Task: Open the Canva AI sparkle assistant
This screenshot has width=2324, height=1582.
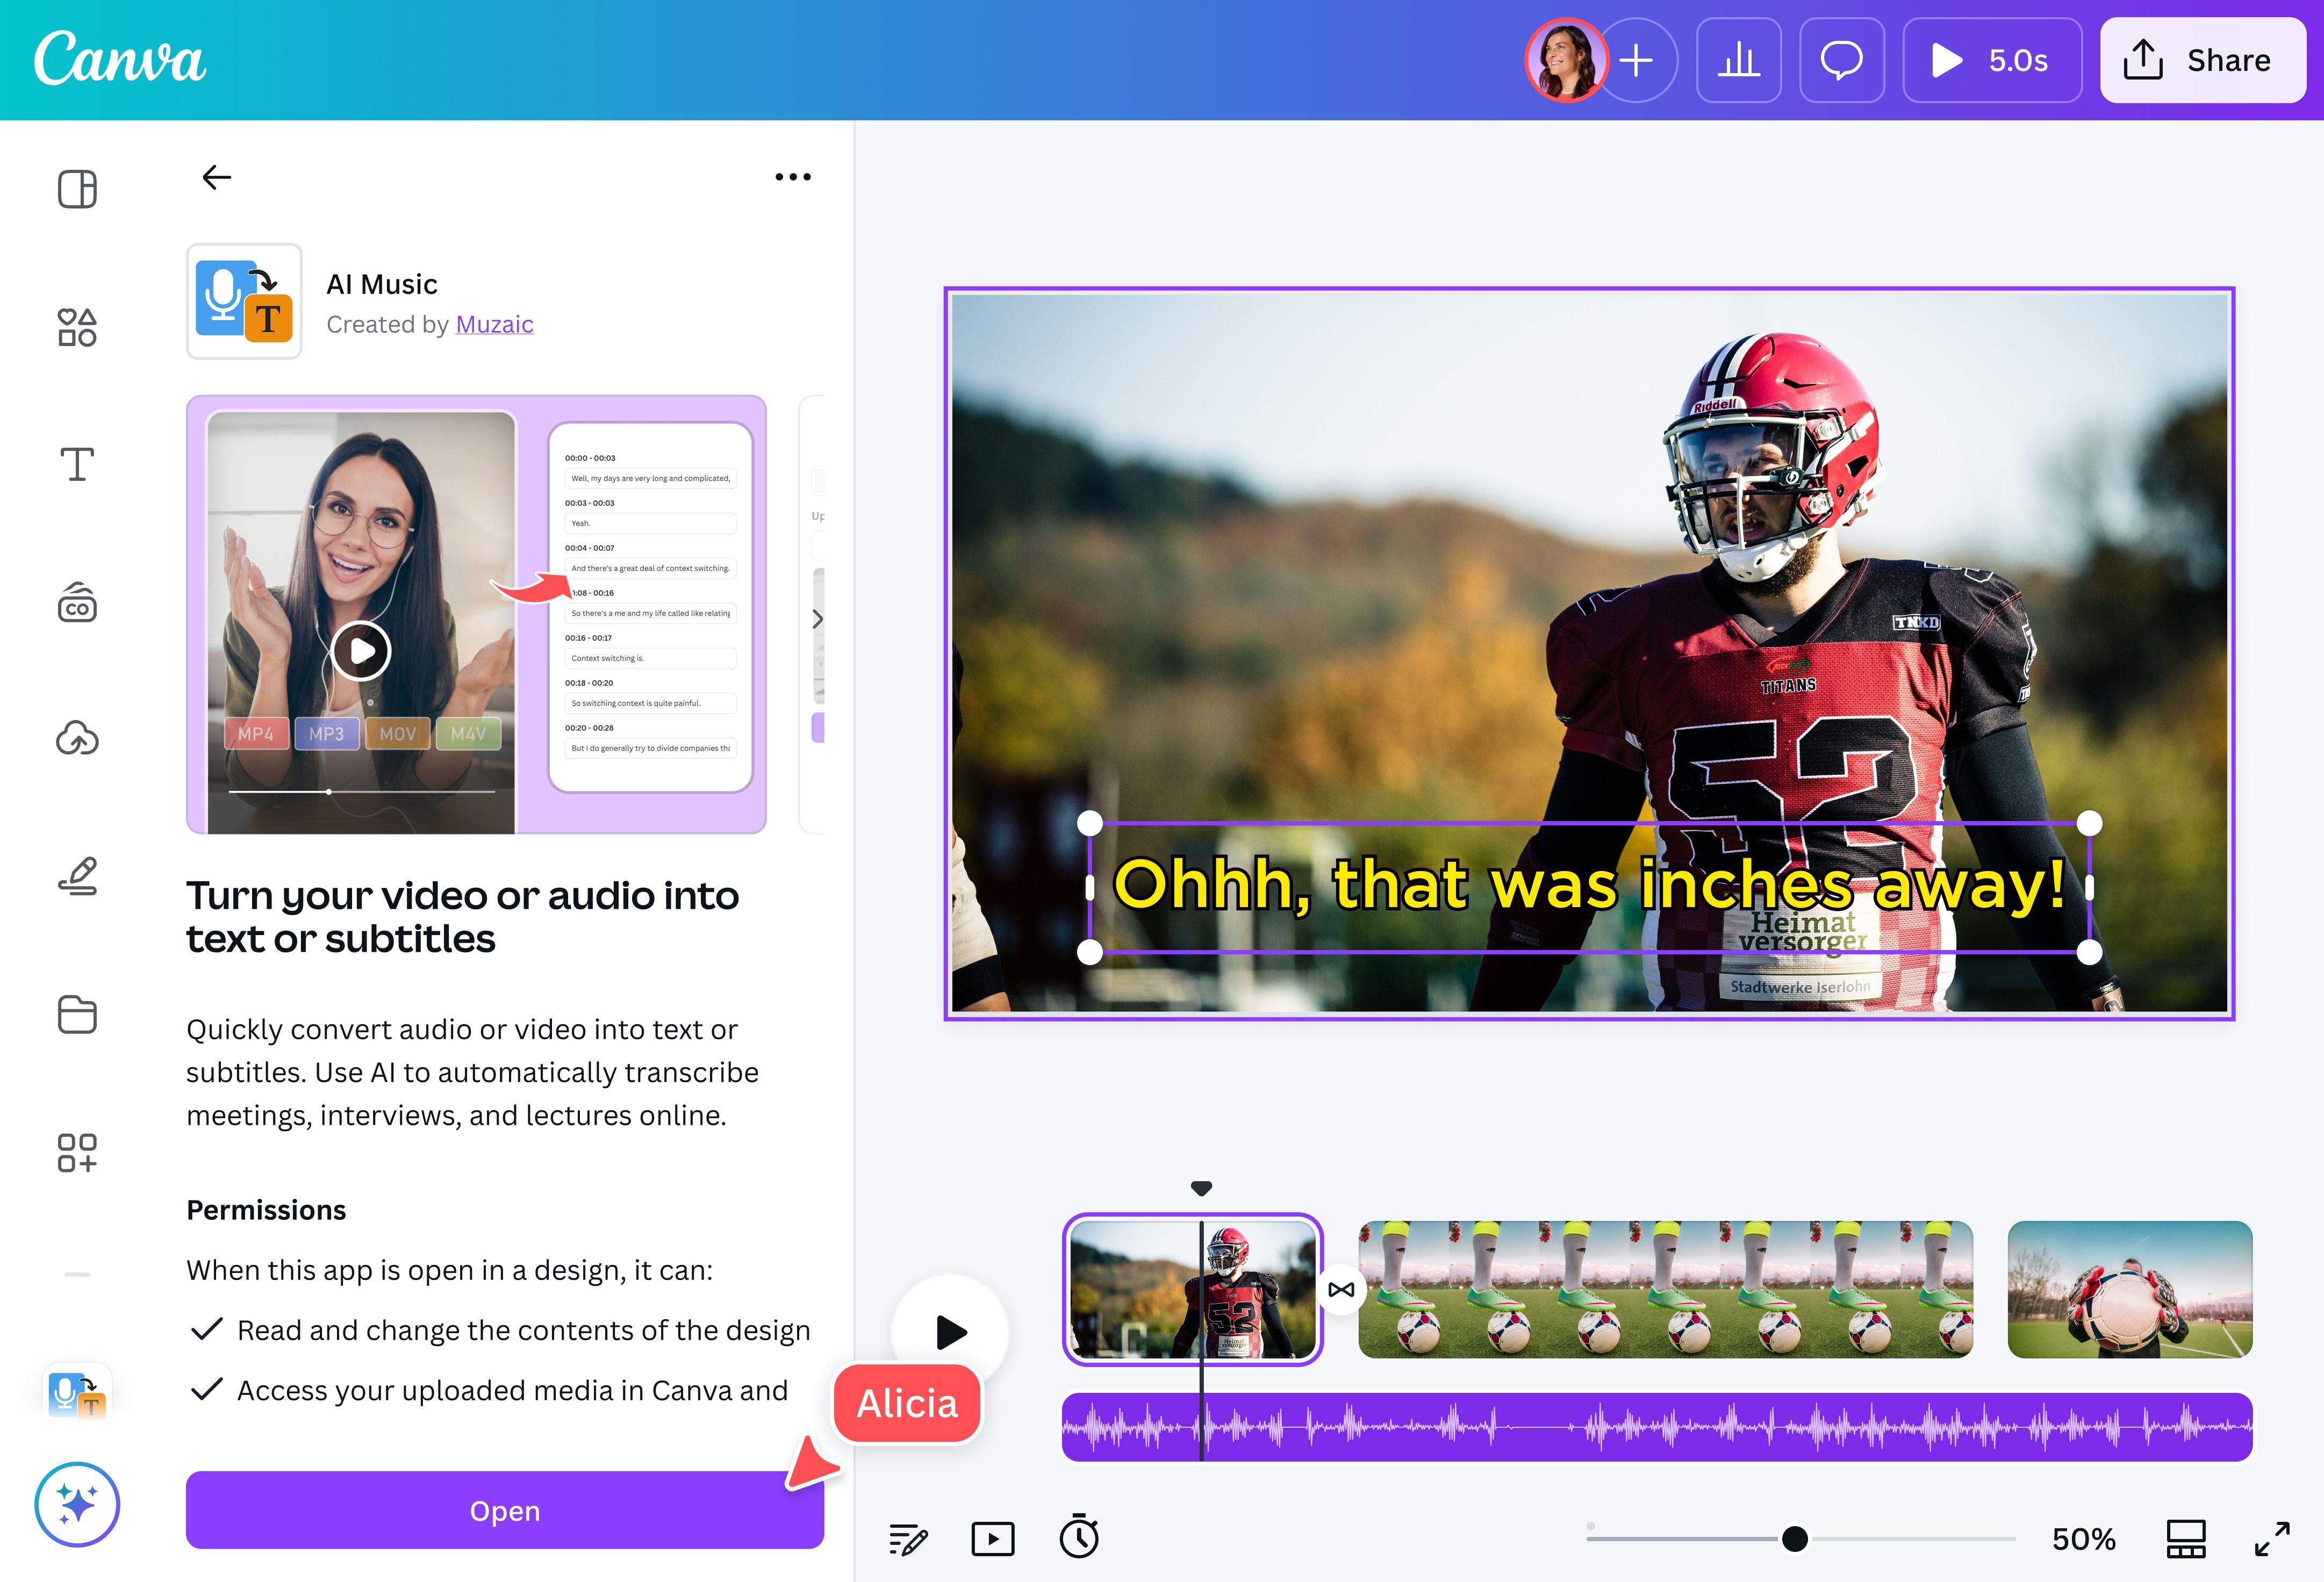Action: (x=76, y=1504)
